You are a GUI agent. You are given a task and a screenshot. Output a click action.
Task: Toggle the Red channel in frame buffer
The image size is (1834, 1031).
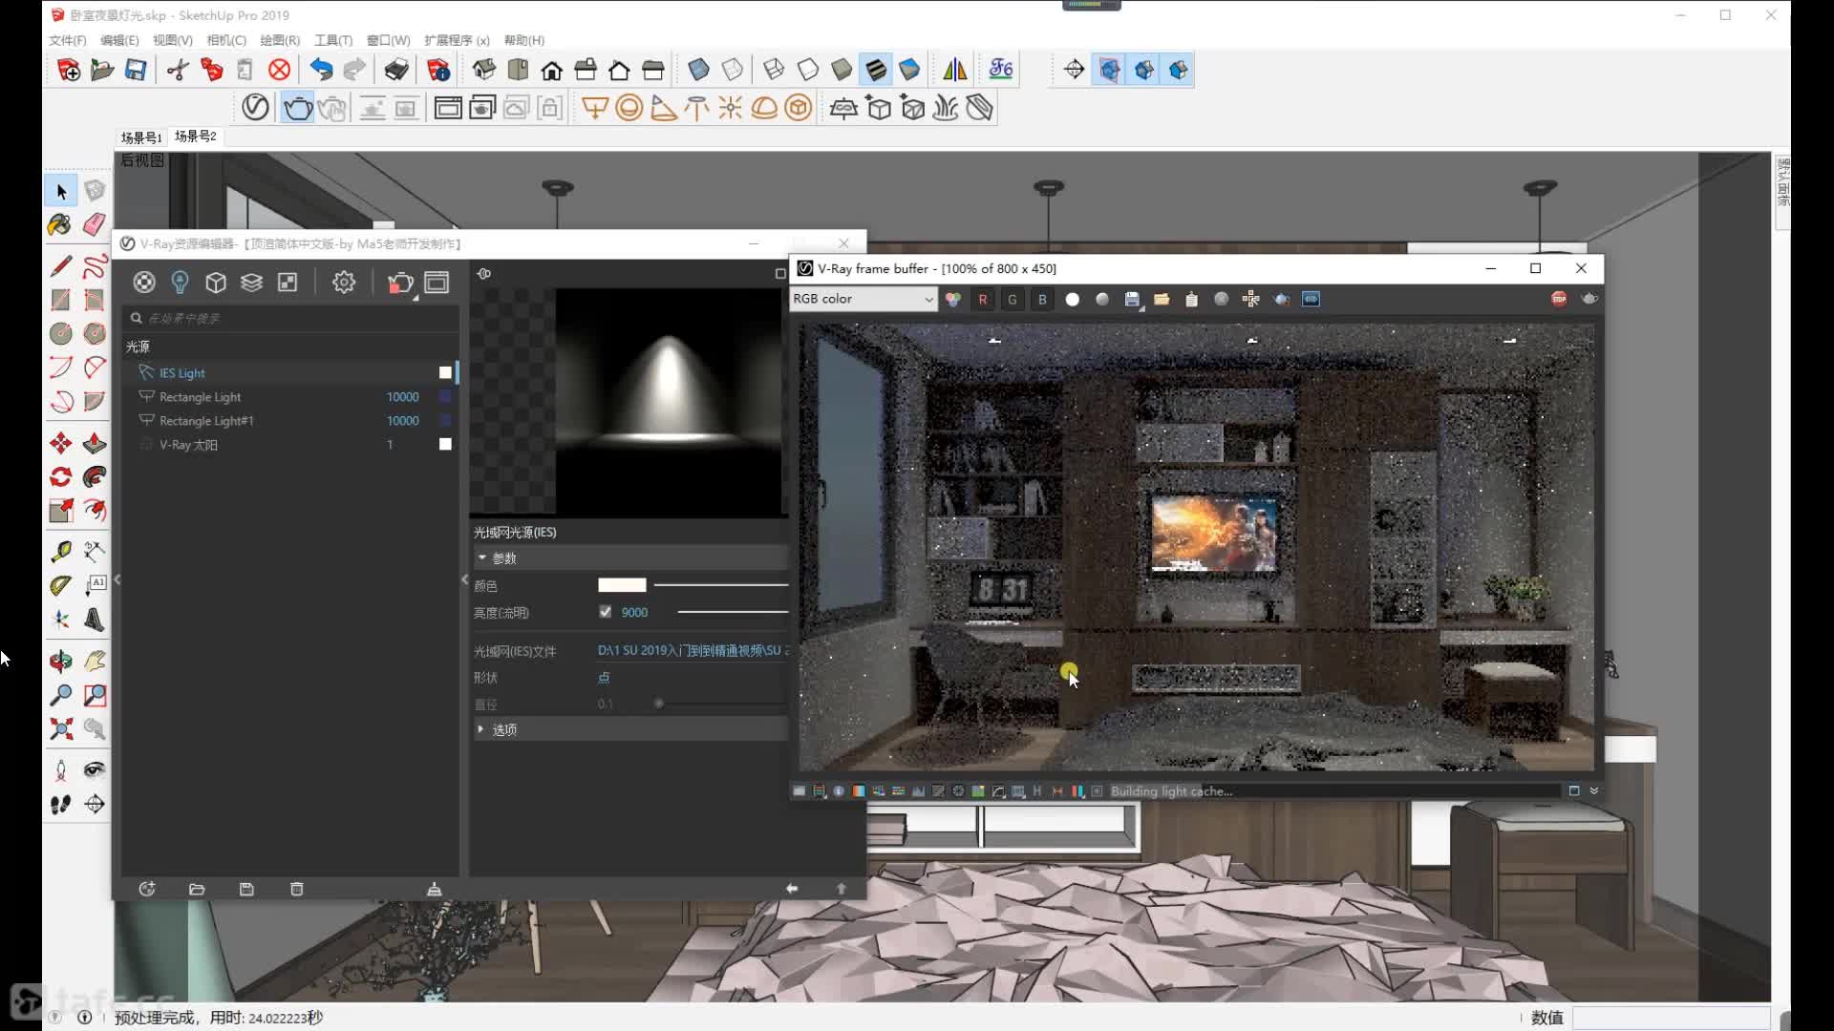(x=983, y=299)
